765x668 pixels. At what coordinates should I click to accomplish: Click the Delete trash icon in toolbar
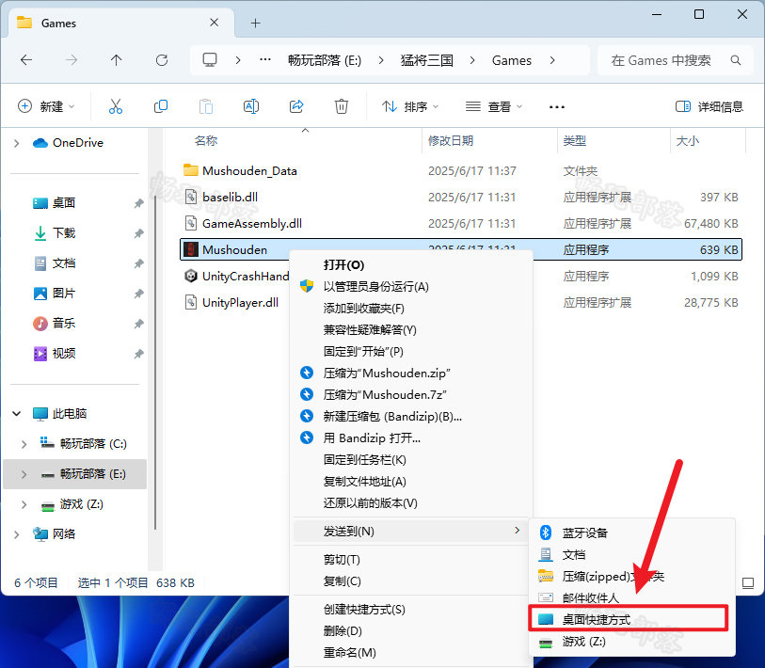click(x=341, y=106)
